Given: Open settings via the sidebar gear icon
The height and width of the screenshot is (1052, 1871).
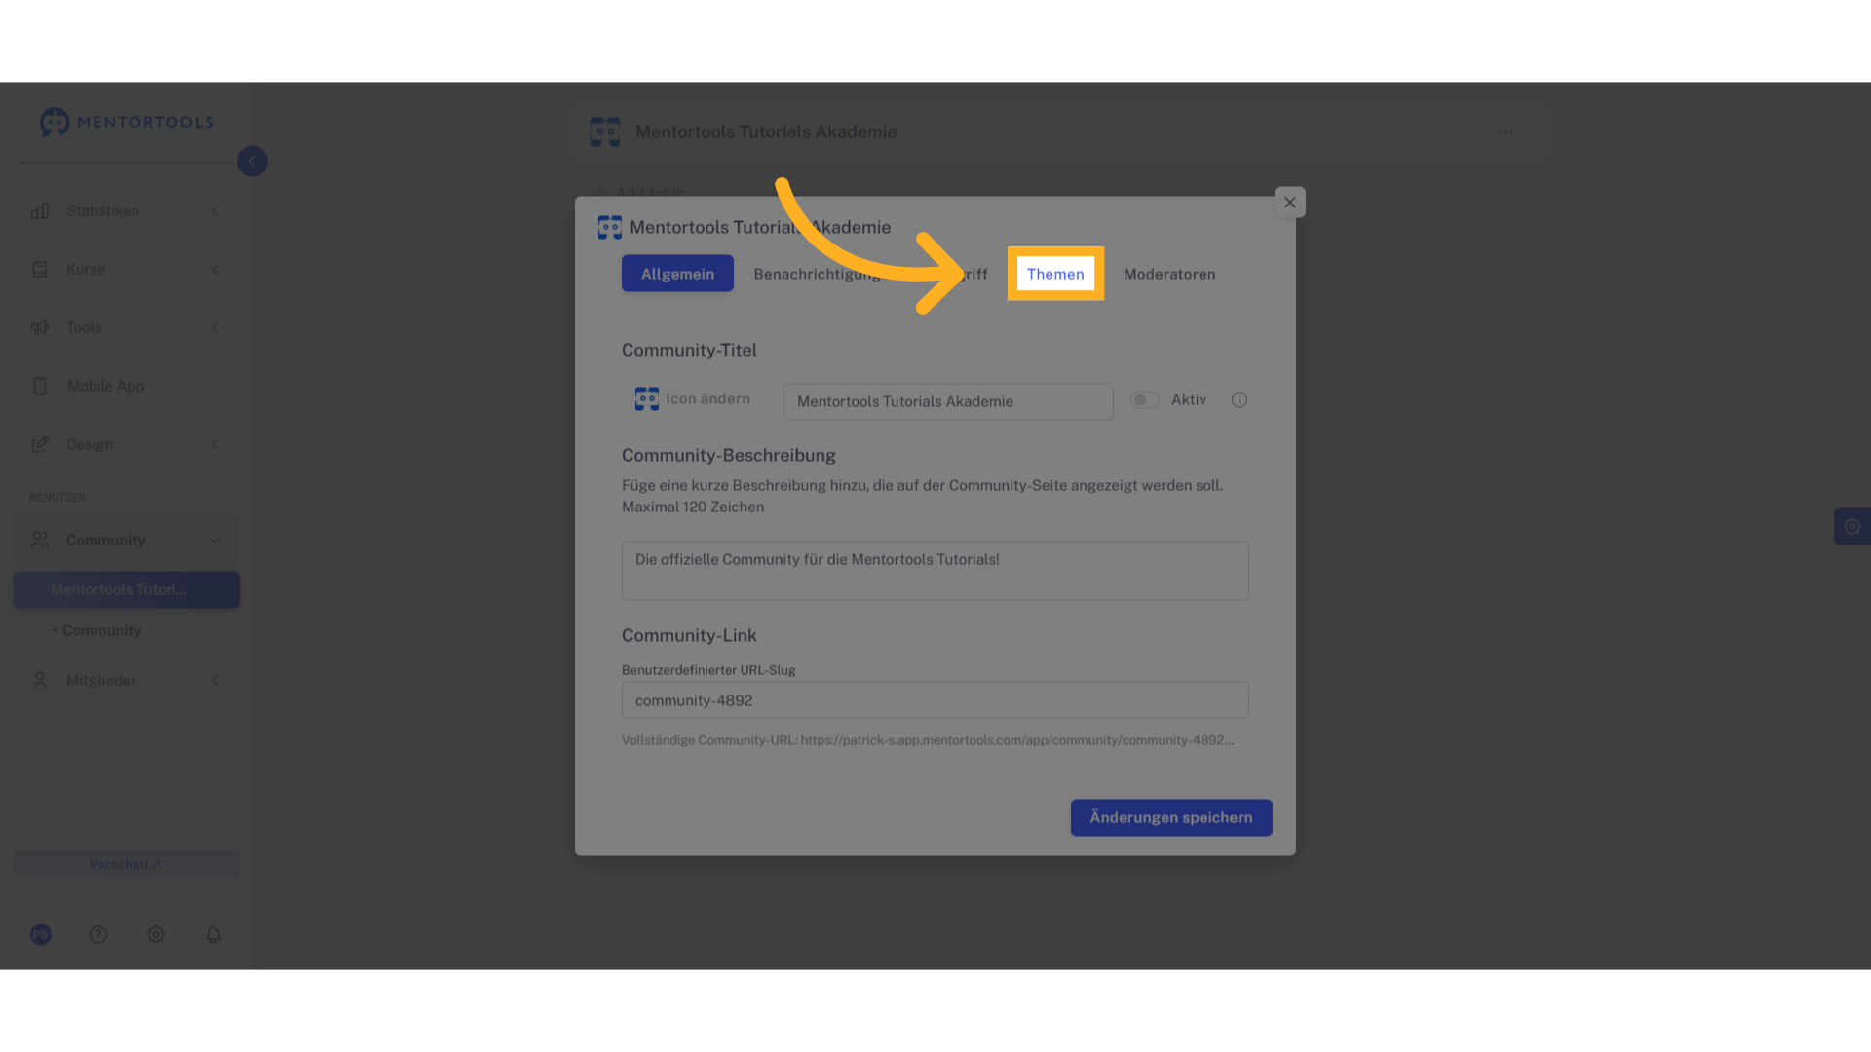Looking at the screenshot, I should 156,935.
